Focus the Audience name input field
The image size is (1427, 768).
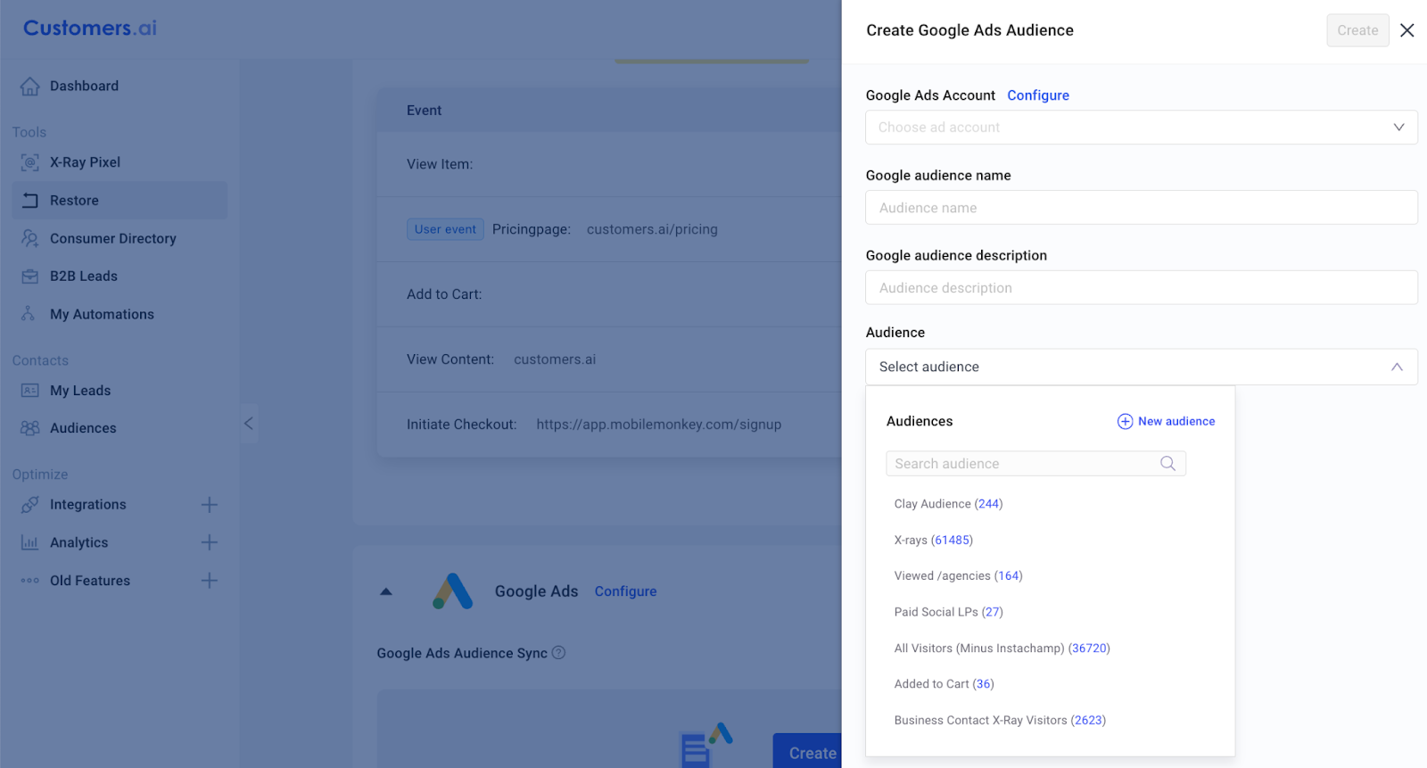click(x=1142, y=208)
